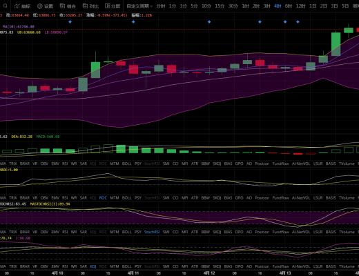The width and height of the screenshot is (359, 276).
Task: Select the 10分 timeframe
Action: 206,6
